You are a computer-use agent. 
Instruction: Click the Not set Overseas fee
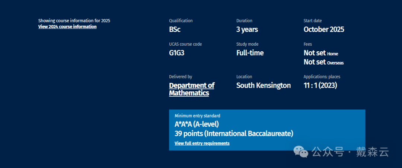(323, 62)
